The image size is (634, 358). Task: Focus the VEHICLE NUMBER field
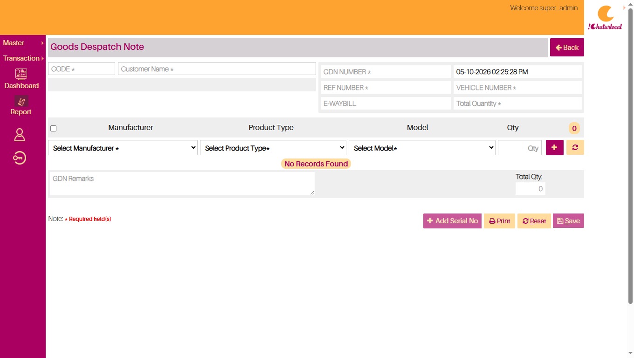point(517,88)
